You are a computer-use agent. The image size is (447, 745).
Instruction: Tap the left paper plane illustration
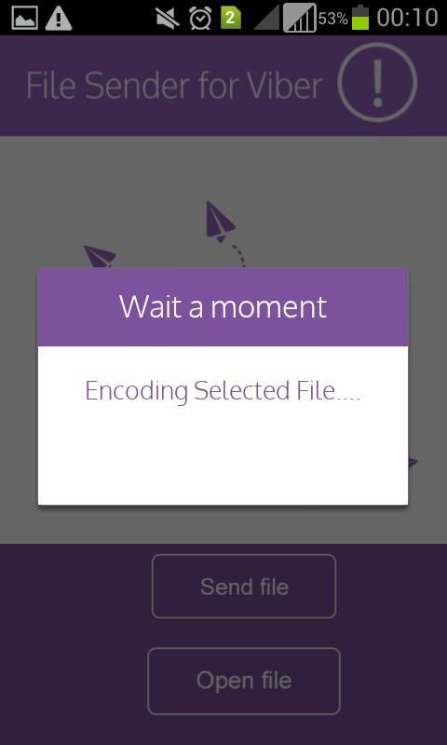(100, 255)
